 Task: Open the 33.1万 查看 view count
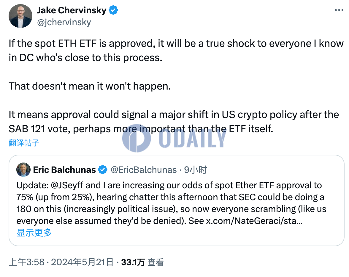pos(142,262)
